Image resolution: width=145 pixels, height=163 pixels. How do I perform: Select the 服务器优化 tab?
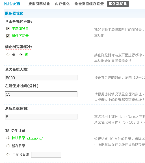[118, 4]
